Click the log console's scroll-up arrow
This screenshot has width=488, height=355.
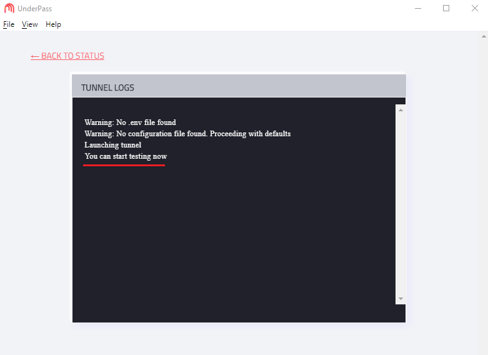click(401, 110)
